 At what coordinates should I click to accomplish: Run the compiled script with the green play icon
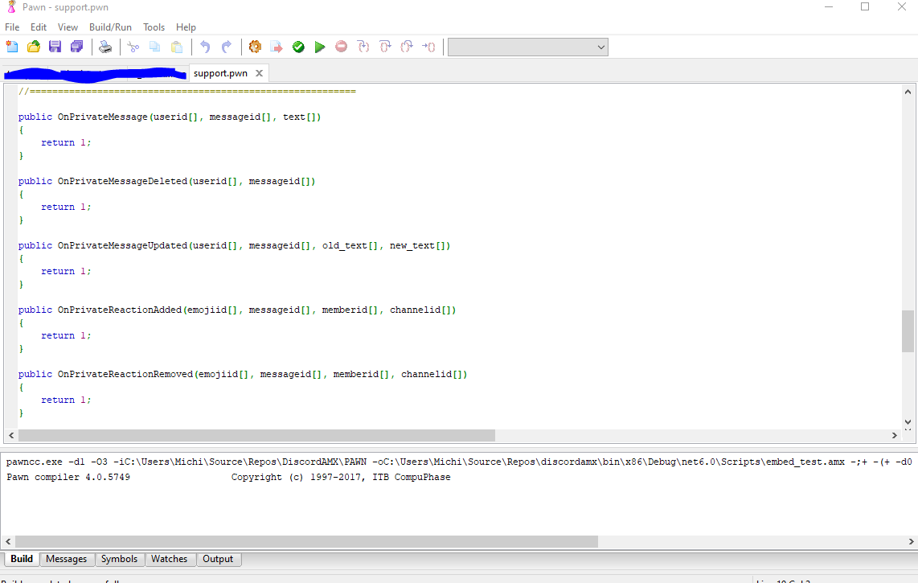[320, 47]
